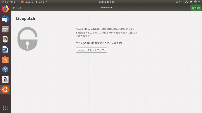Open Ubuntu Software store icon
Viewport: 202px width, 113px height.
(5, 59)
